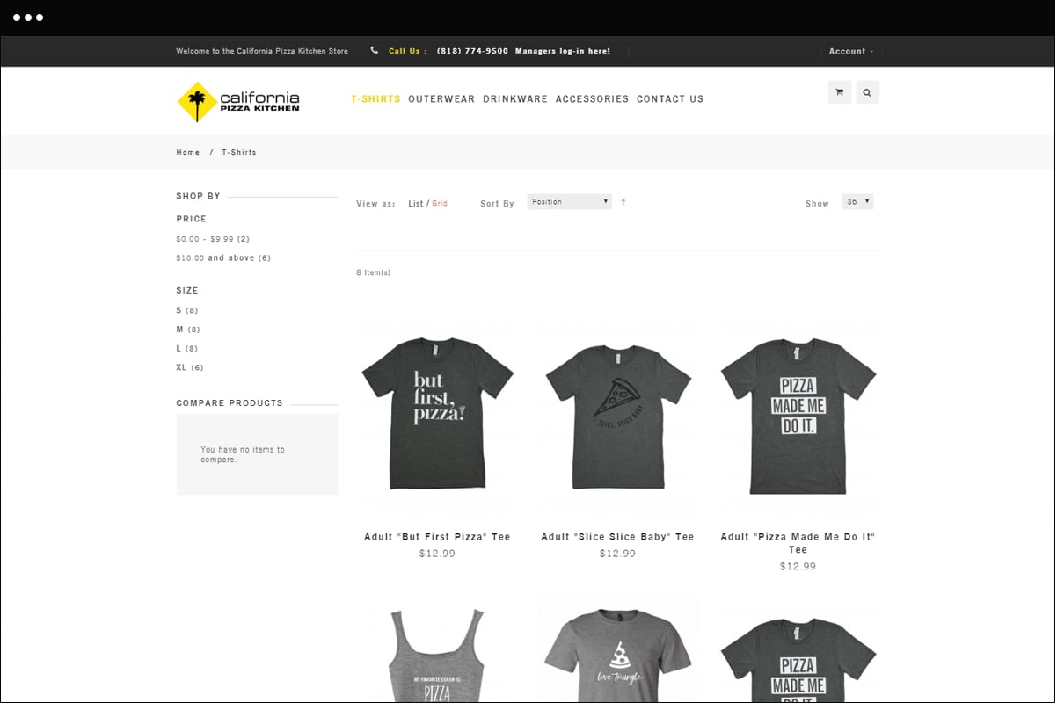Expand the Account menu
The image size is (1057, 703).
(x=850, y=52)
